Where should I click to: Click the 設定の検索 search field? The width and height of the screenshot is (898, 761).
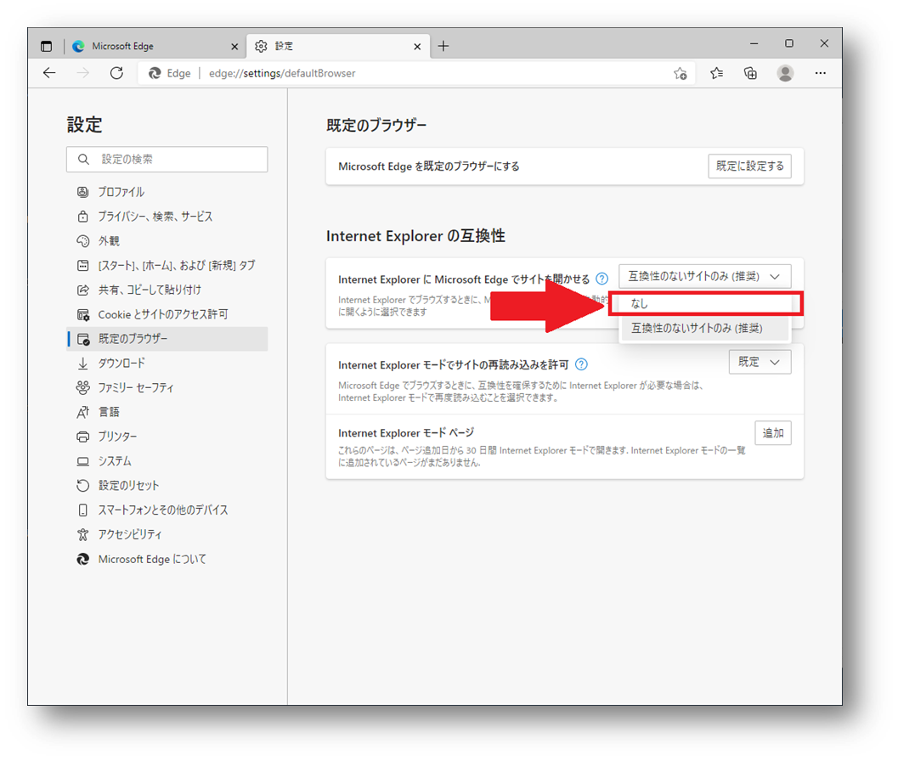pos(167,159)
